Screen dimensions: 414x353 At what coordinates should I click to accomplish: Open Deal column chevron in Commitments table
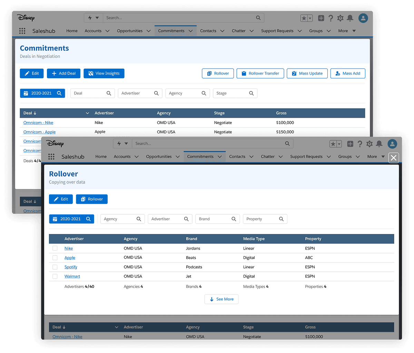click(x=88, y=113)
